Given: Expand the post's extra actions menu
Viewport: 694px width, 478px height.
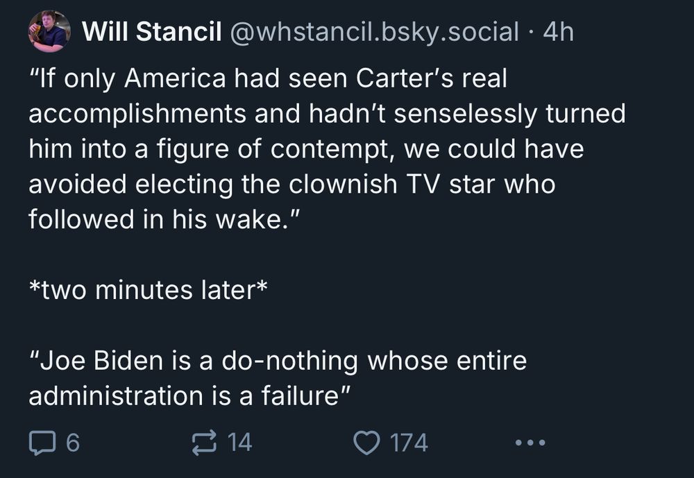Looking at the screenshot, I should pos(531,441).
